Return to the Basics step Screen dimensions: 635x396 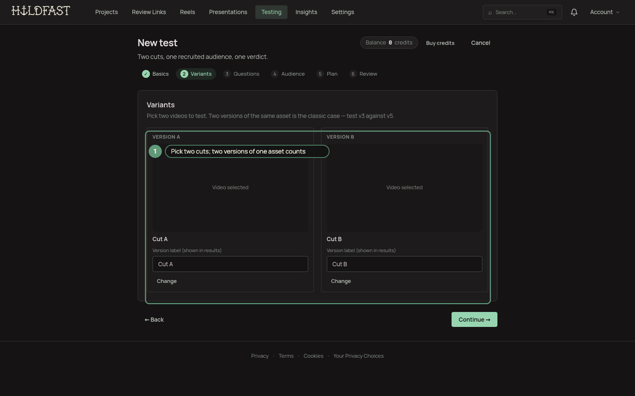pos(156,74)
